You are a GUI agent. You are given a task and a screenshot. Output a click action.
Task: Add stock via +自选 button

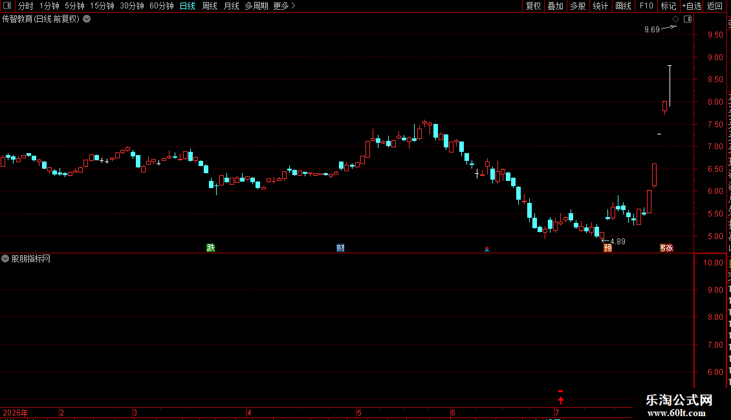[x=692, y=6]
